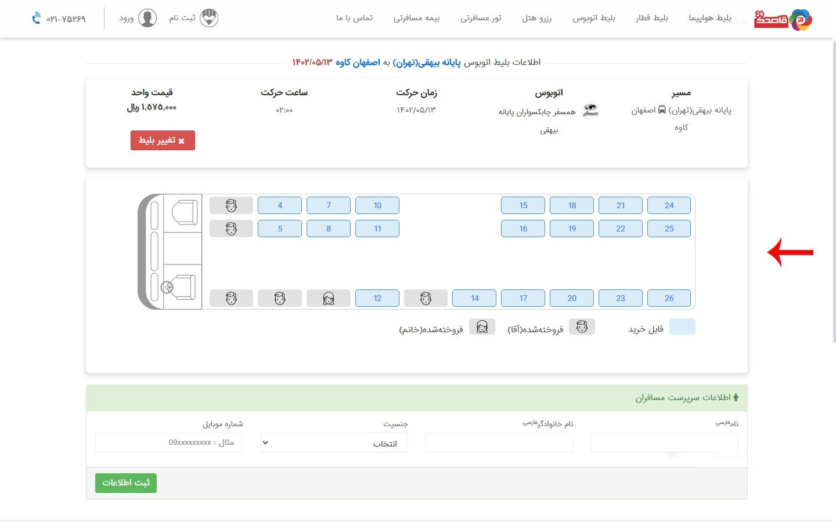The image size is (836, 522).
Task: Select seat 22
Action: pos(621,229)
